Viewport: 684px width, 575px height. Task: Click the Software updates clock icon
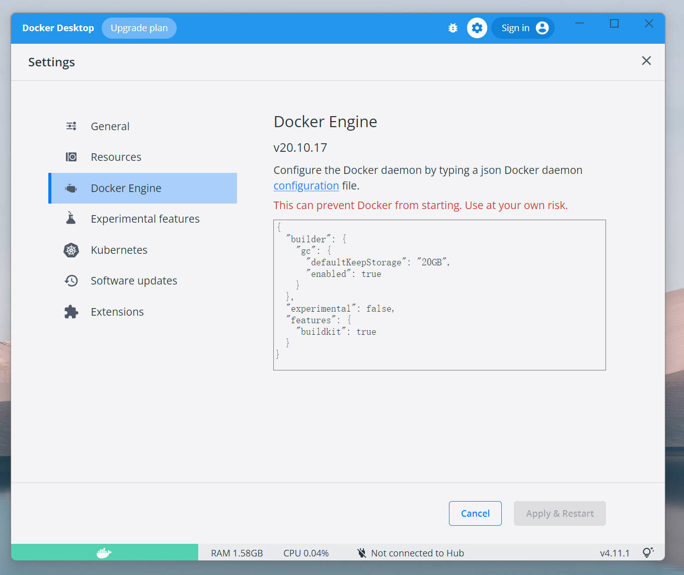[x=71, y=280]
